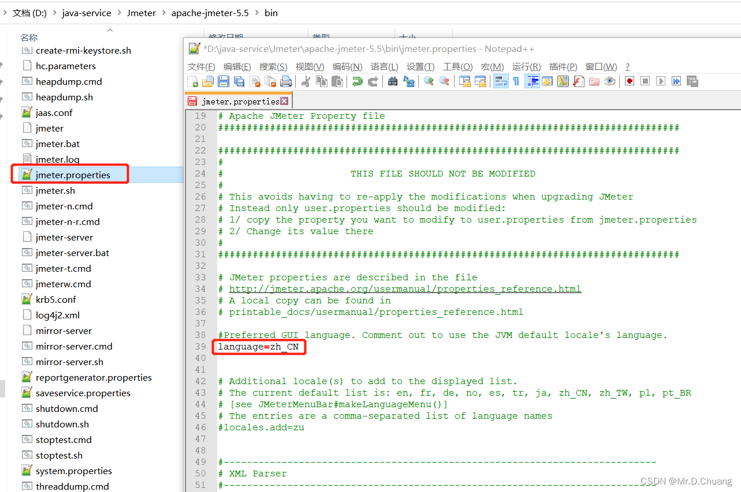Open the 工具(O) menu
Screen dimensions: 741x492
pos(458,67)
